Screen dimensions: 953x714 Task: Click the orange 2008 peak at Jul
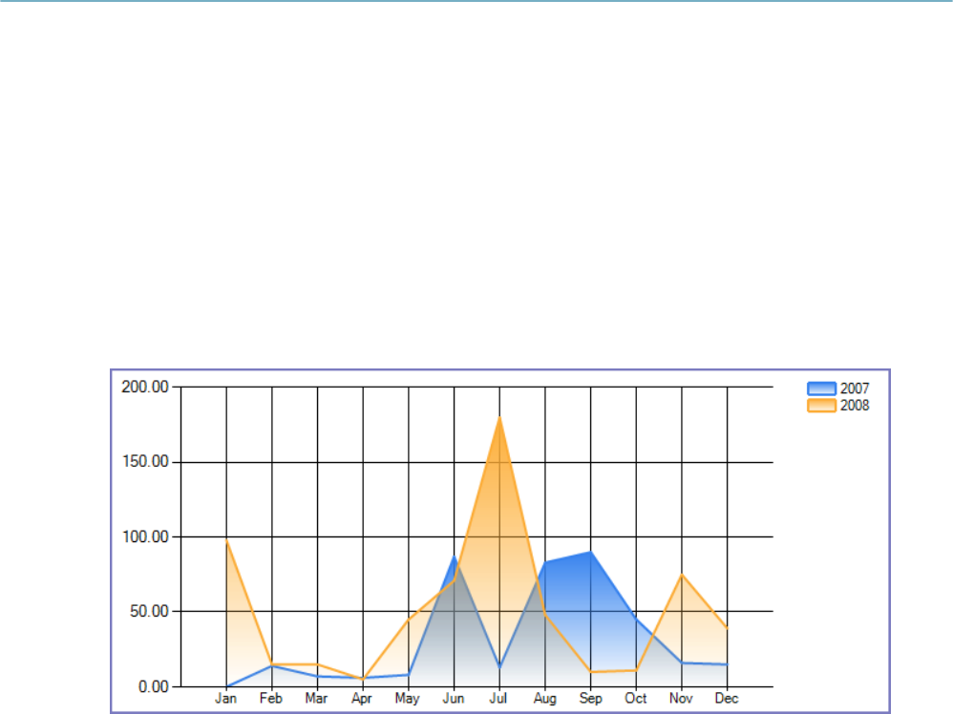pyautogui.click(x=499, y=417)
